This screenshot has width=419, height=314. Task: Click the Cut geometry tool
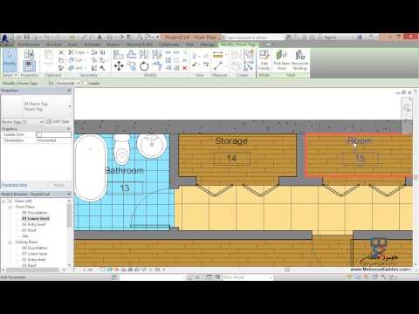pos(76,60)
